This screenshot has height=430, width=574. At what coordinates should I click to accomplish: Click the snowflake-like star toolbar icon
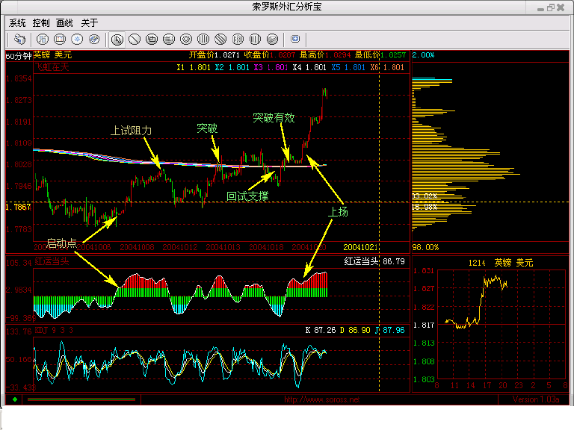[76, 38]
